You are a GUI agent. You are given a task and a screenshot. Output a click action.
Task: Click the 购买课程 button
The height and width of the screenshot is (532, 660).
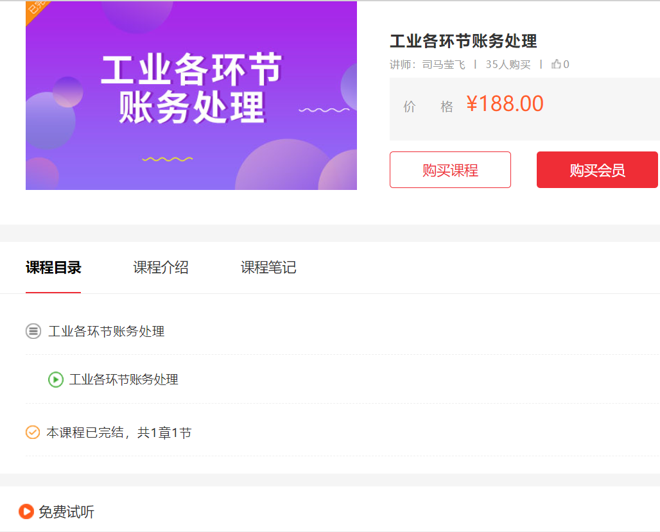click(x=450, y=169)
